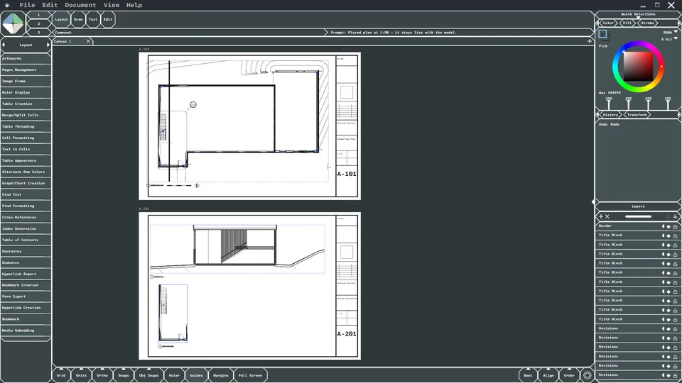Toggle Ortho mode
Image resolution: width=682 pixels, height=383 pixels.
point(102,375)
